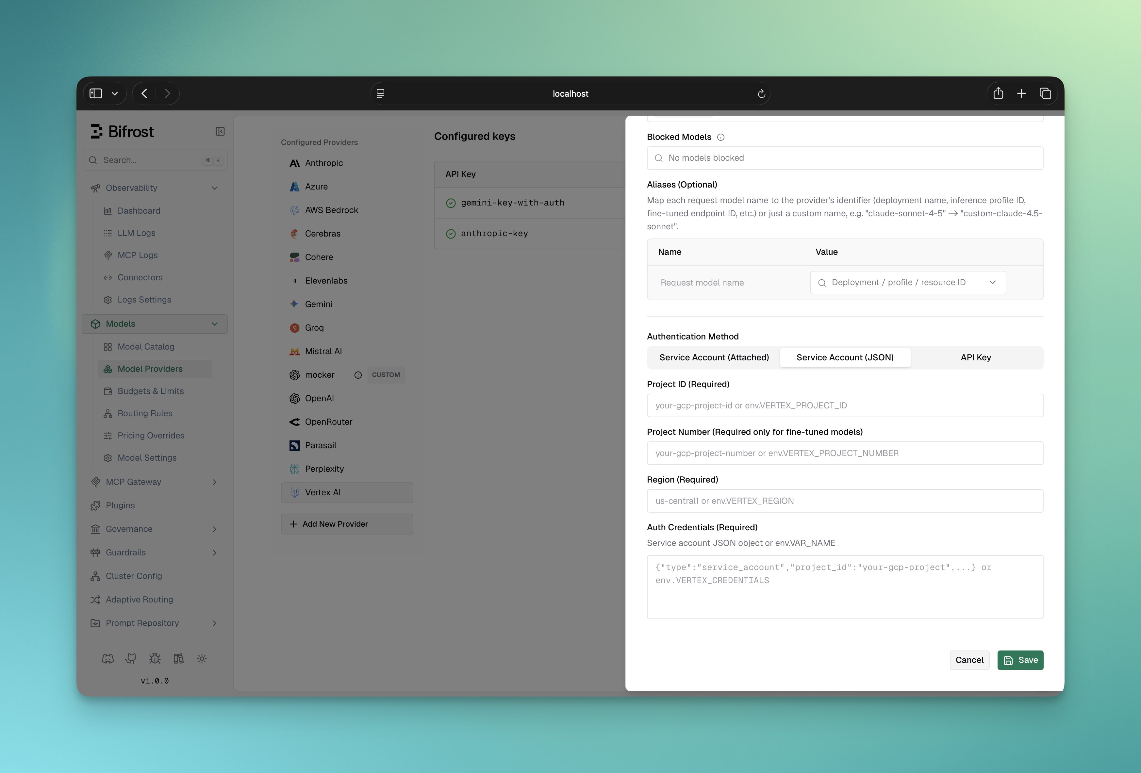Open the page settings icon in address bar

point(381,94)
